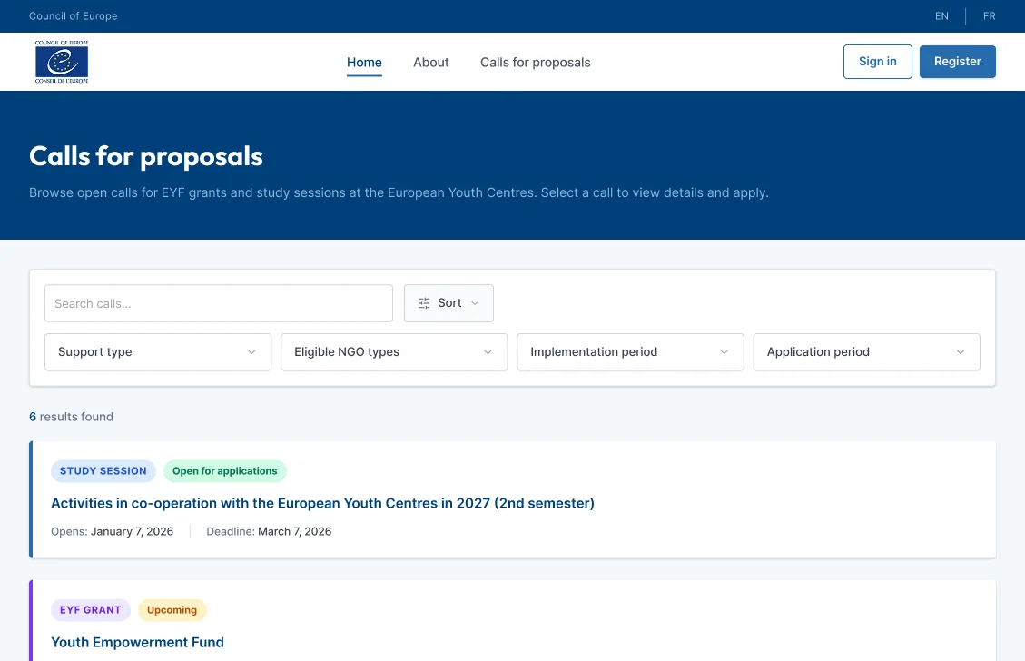This screenshot has height=661, width=1025.
Task: Switch language to EN
Action: click(x=941, y=16)
